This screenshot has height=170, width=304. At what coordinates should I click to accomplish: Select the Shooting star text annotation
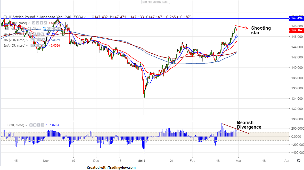261,30
